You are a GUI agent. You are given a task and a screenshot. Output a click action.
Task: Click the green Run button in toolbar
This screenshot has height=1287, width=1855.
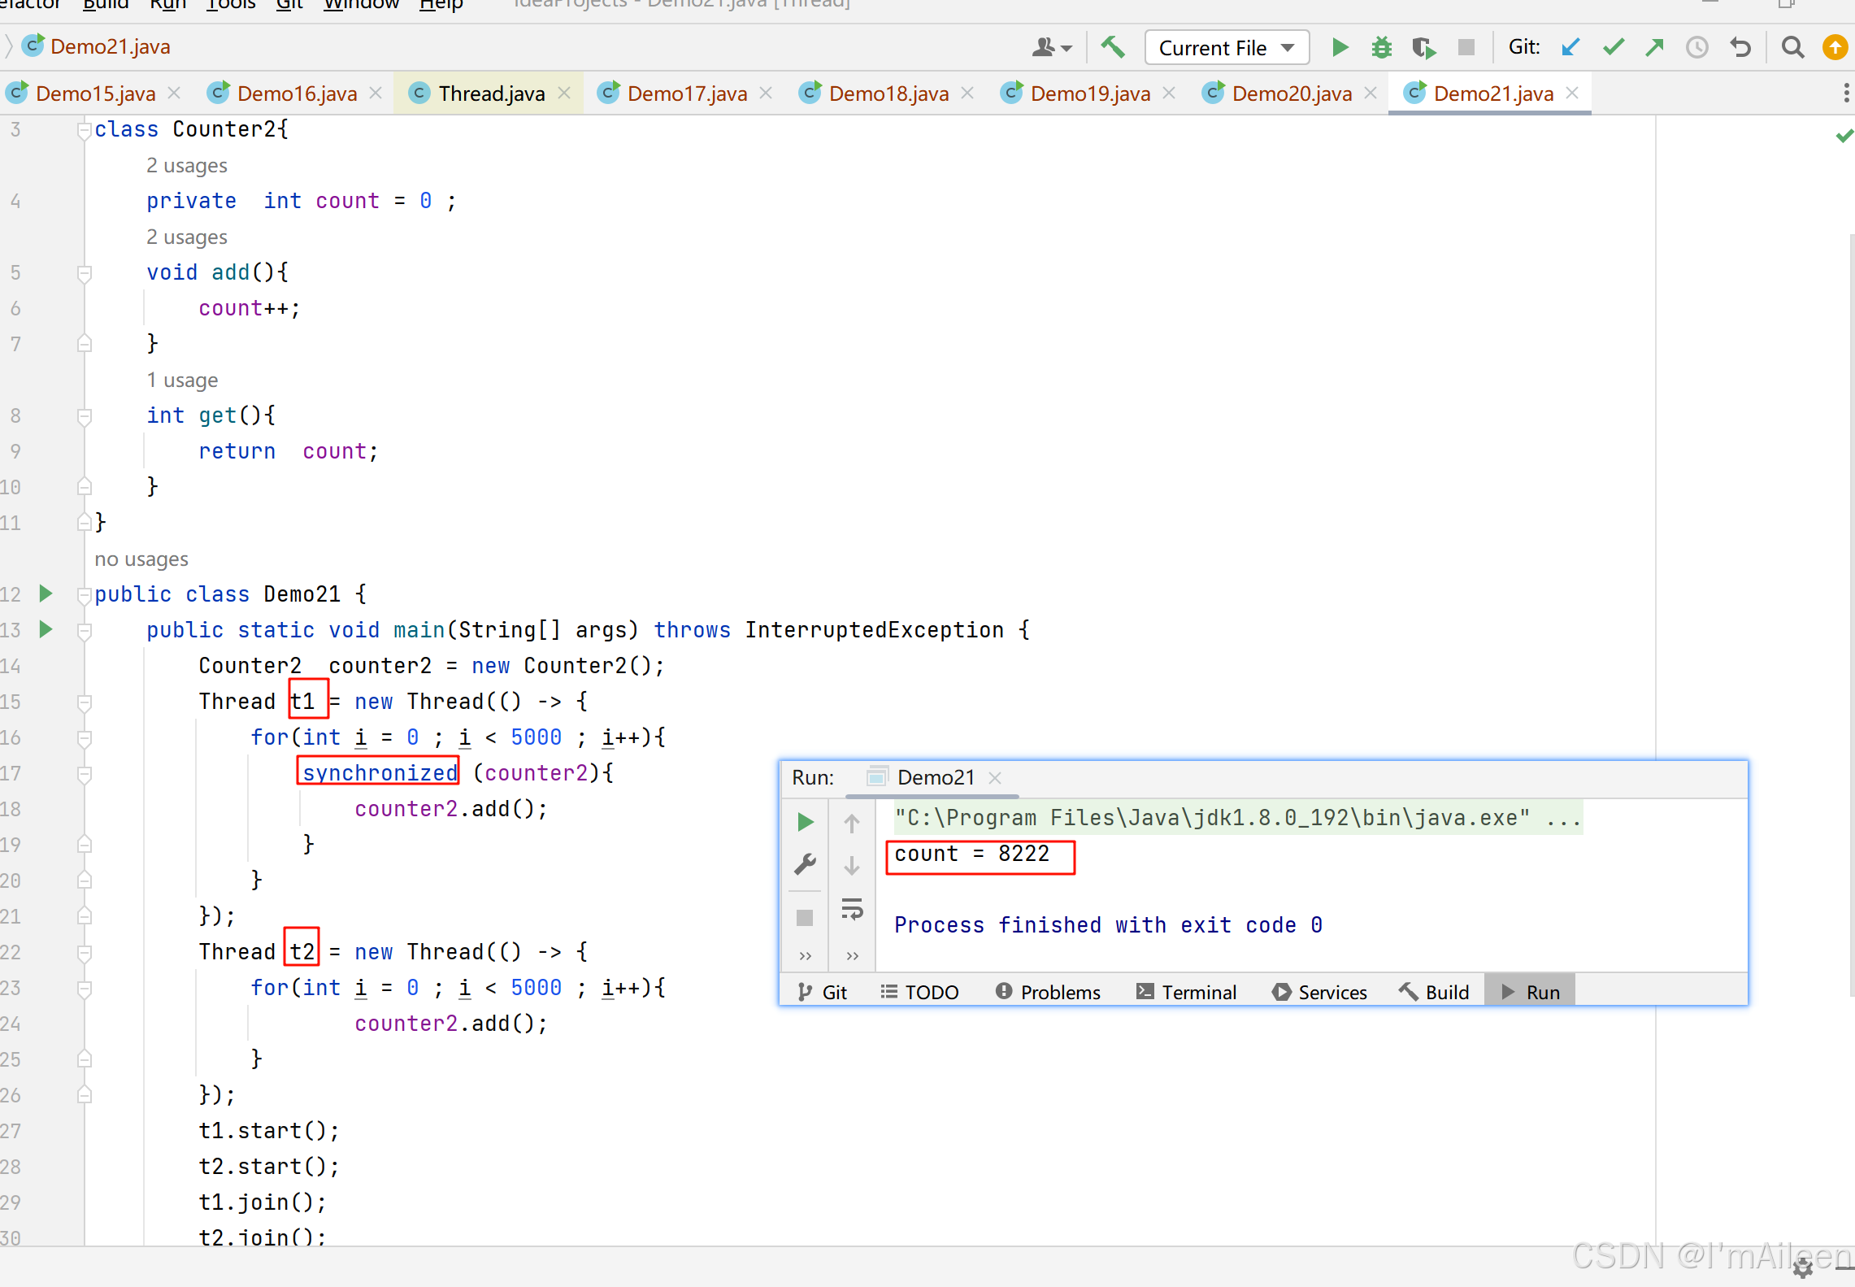click(x=1340, y=48)
